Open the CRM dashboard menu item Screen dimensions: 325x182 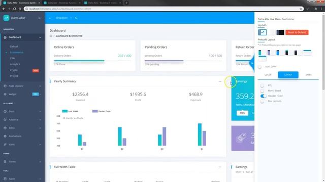13,59
